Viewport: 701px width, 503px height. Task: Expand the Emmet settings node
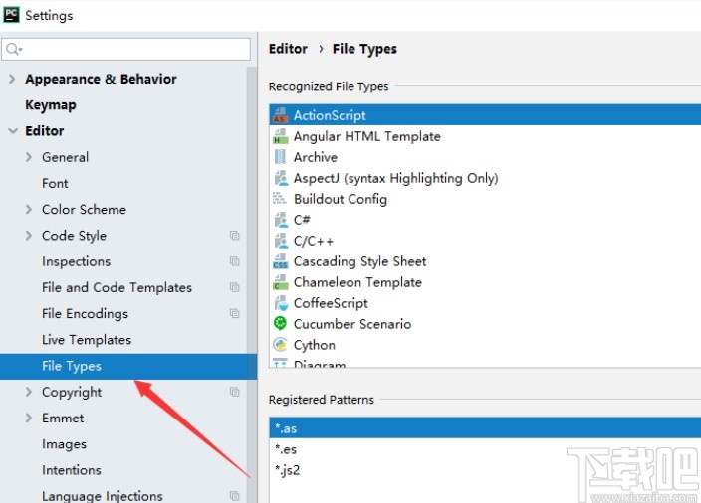pyautogui.click(x=29, y=419)
